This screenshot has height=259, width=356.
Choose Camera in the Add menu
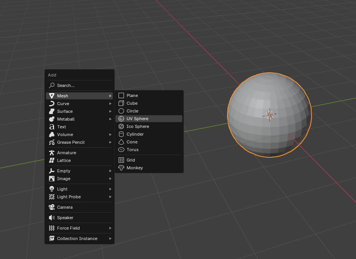pyautogui.click(x=79, y=207)
